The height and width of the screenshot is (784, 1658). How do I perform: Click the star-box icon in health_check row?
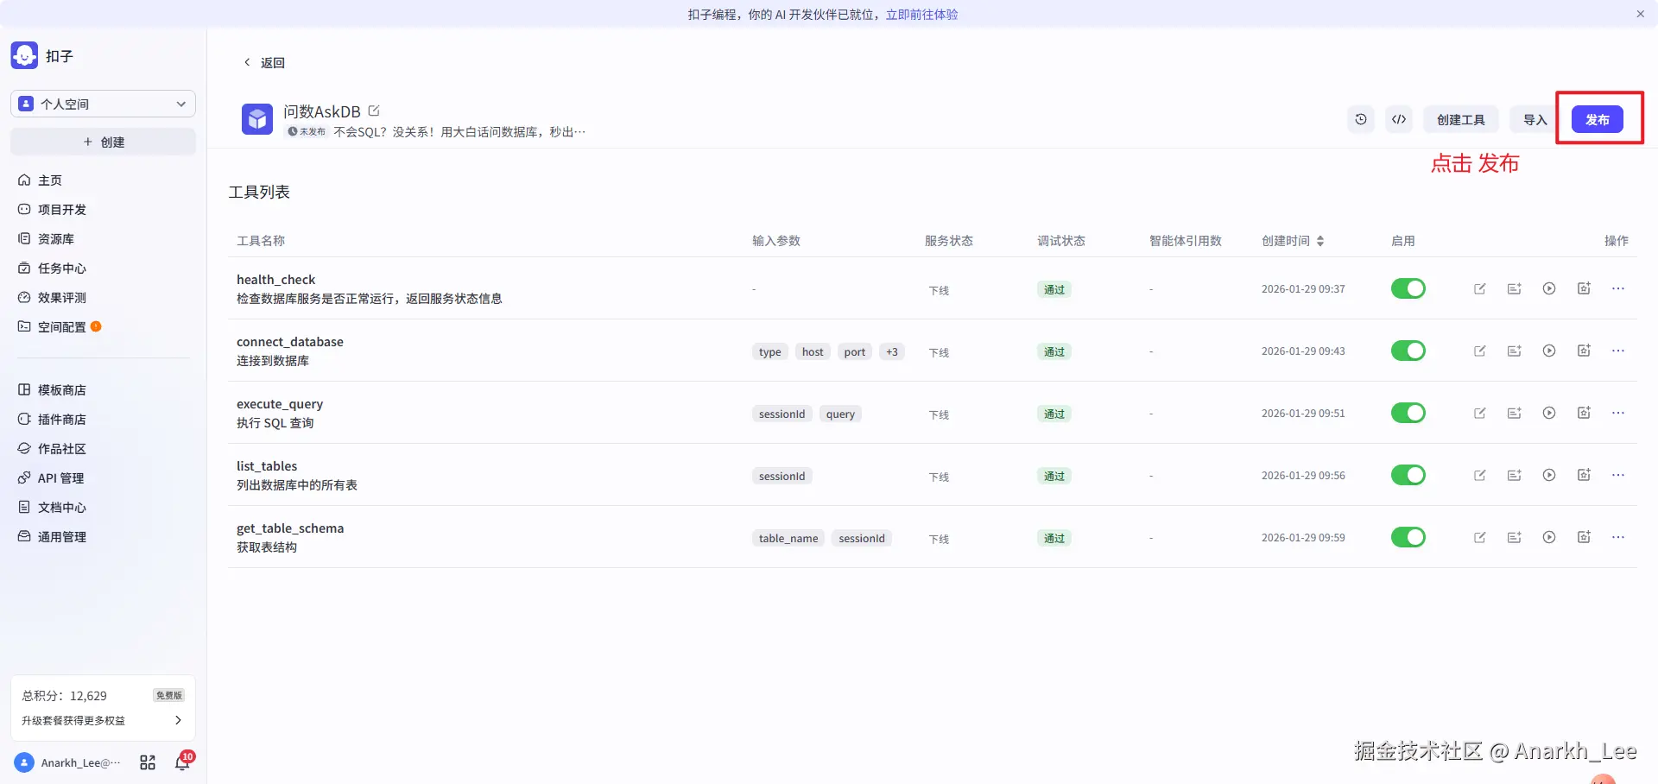coord(1584,288)
